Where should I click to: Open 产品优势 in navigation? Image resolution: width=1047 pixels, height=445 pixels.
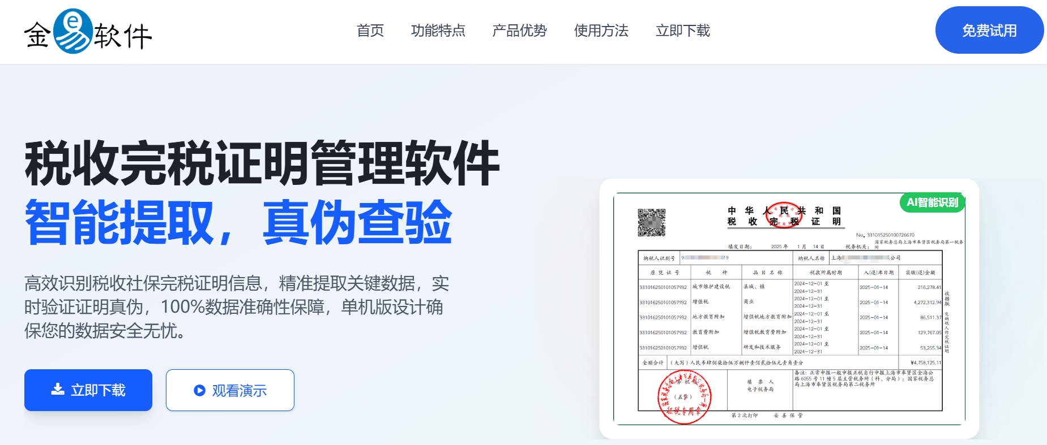(520, 31)
